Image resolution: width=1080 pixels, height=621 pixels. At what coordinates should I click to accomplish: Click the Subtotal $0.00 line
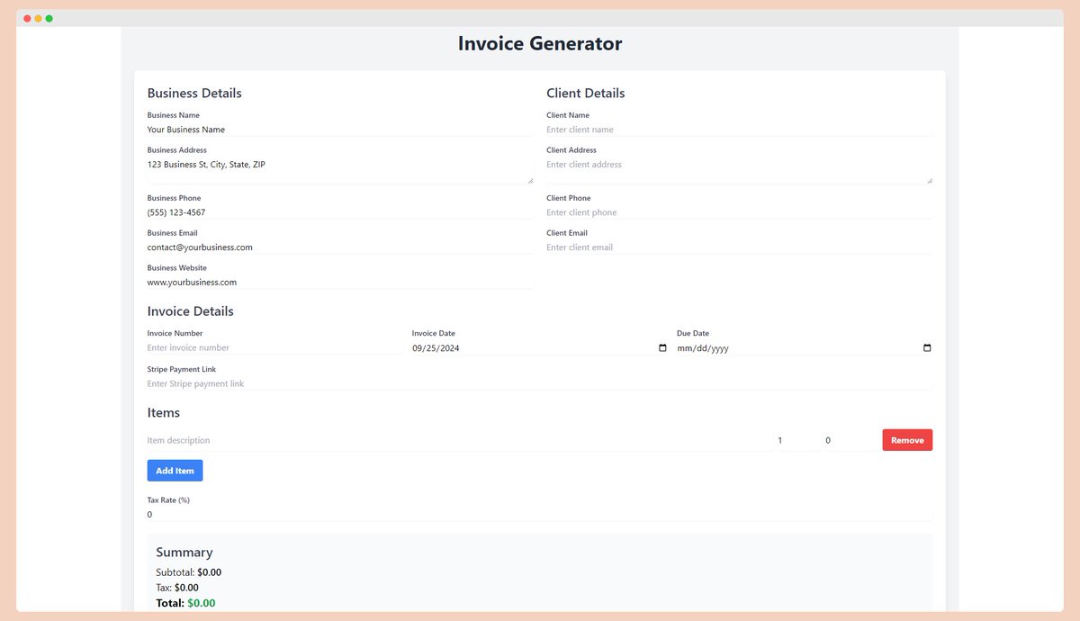(x=189, y=572)
